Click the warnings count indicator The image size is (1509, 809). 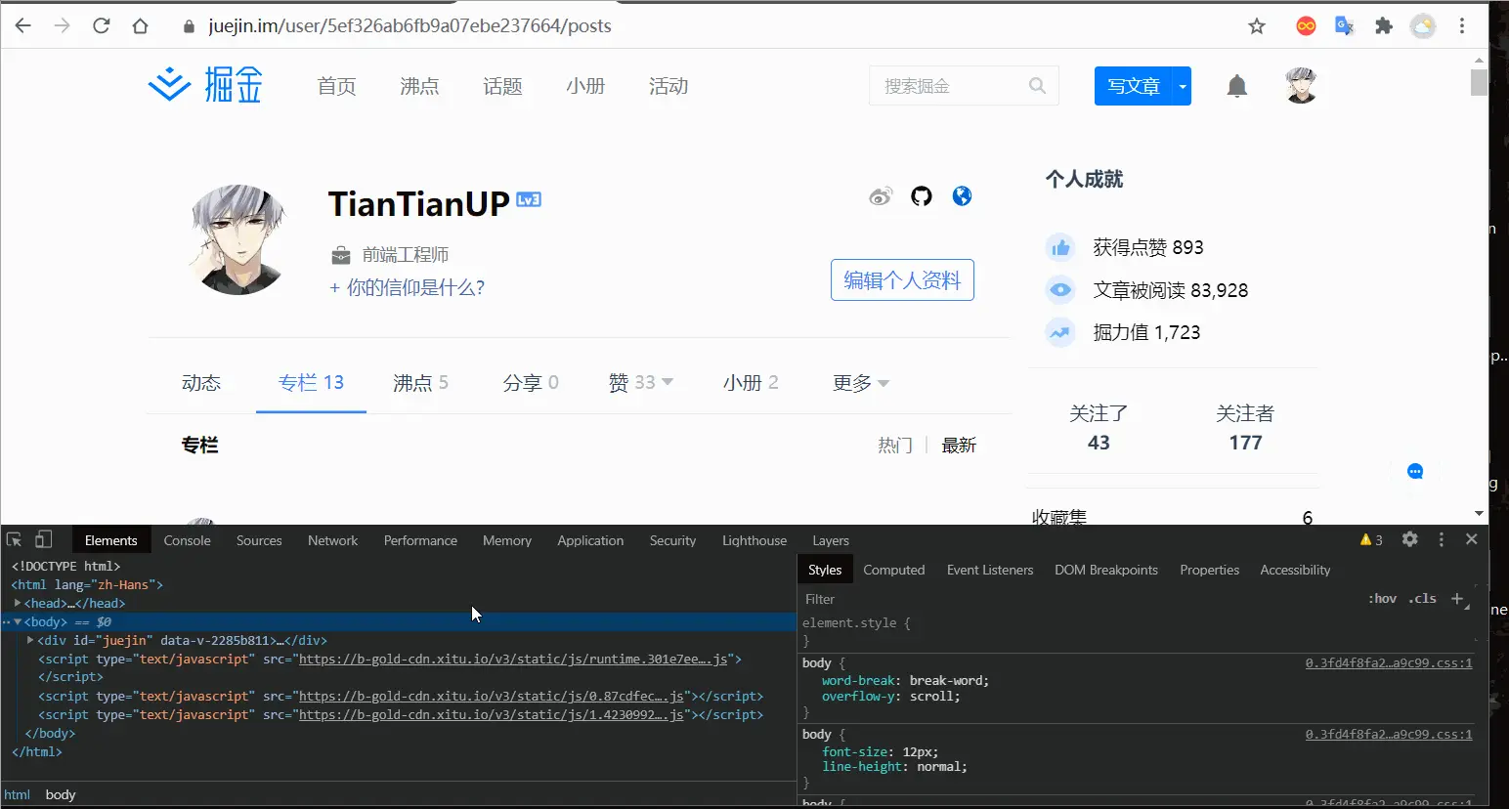pos(1371,540)
